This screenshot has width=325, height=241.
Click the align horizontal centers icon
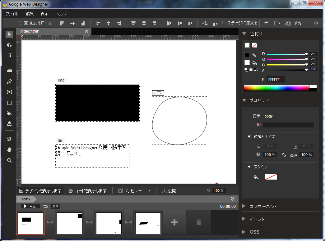coord(108,23)
